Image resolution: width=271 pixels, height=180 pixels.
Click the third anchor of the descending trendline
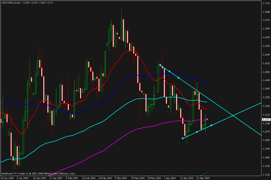[x=179, y=78]
